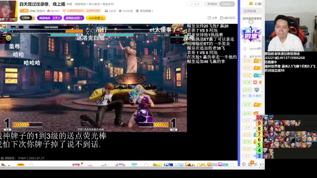Click the page's horizontal scrollbar below the gift bar
Screen dimensions: 317x178
[x=106, y=168]
